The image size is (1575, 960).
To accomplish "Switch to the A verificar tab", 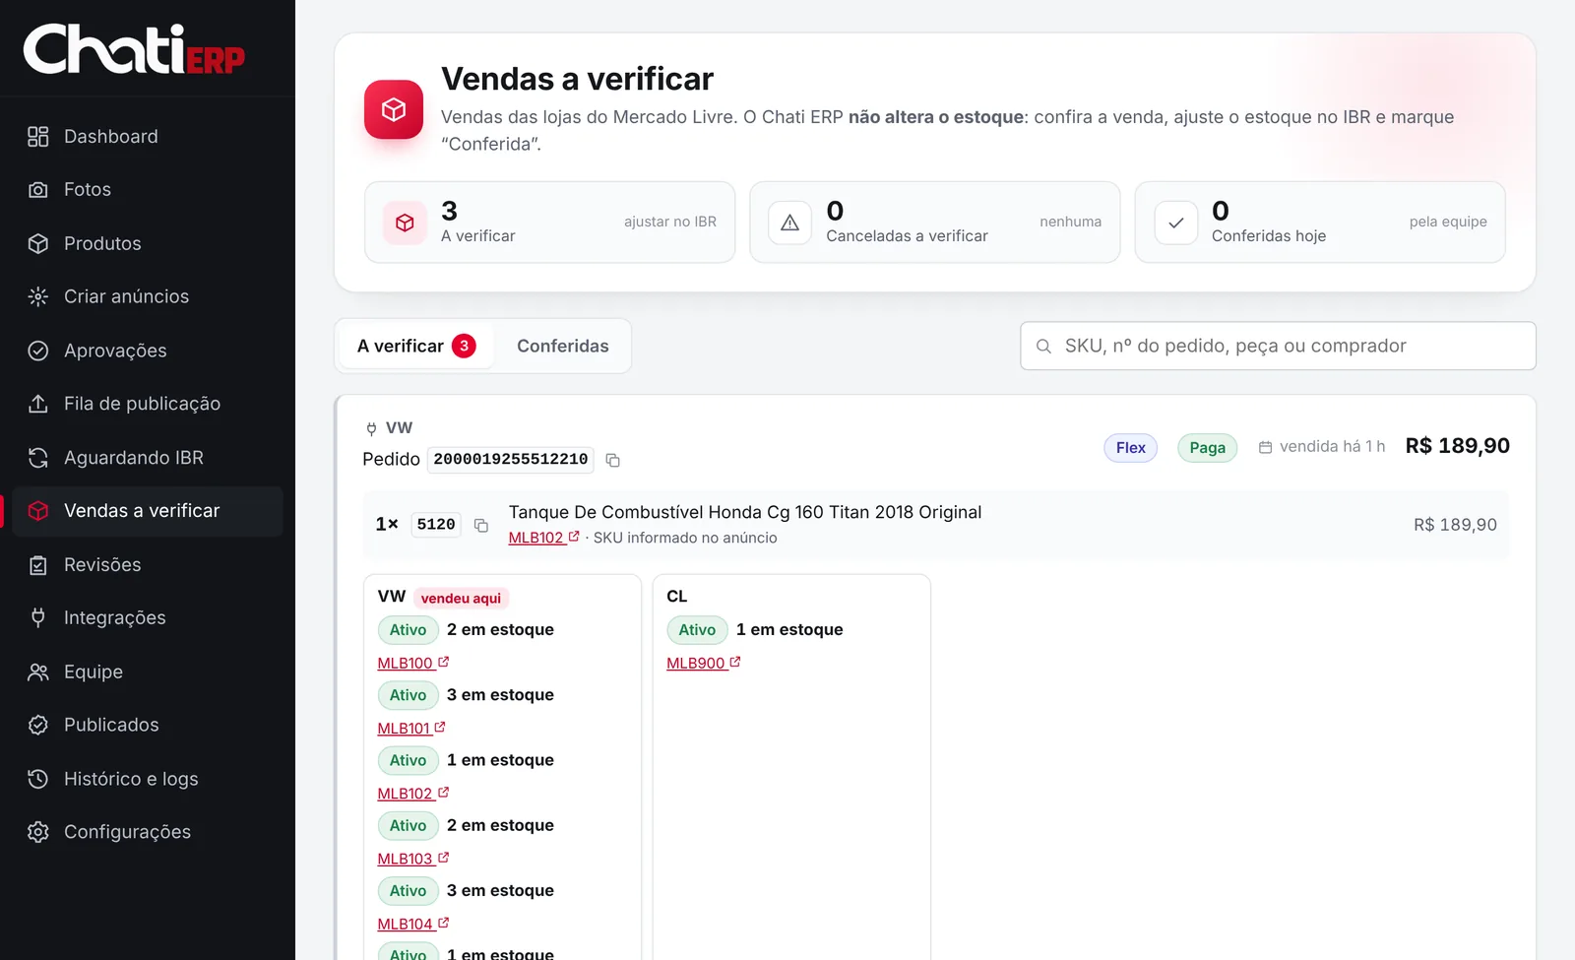I will pyautogui.click(x=416, y=346).
